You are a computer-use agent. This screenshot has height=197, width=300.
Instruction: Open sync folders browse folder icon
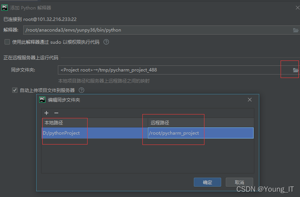click(x=295, y=70)
